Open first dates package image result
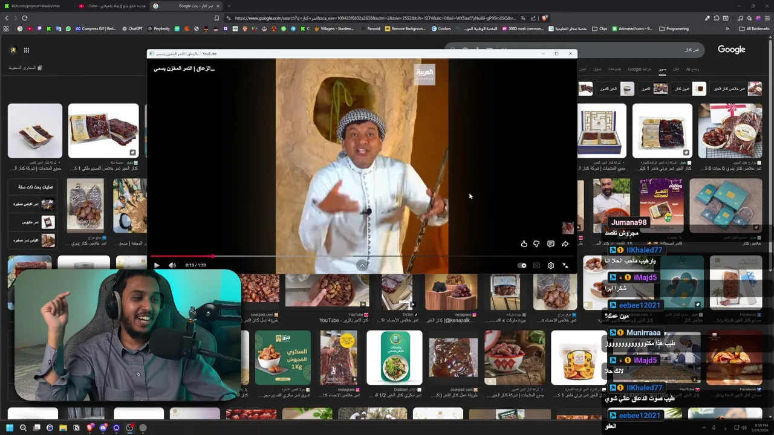 tap(35, 131)
